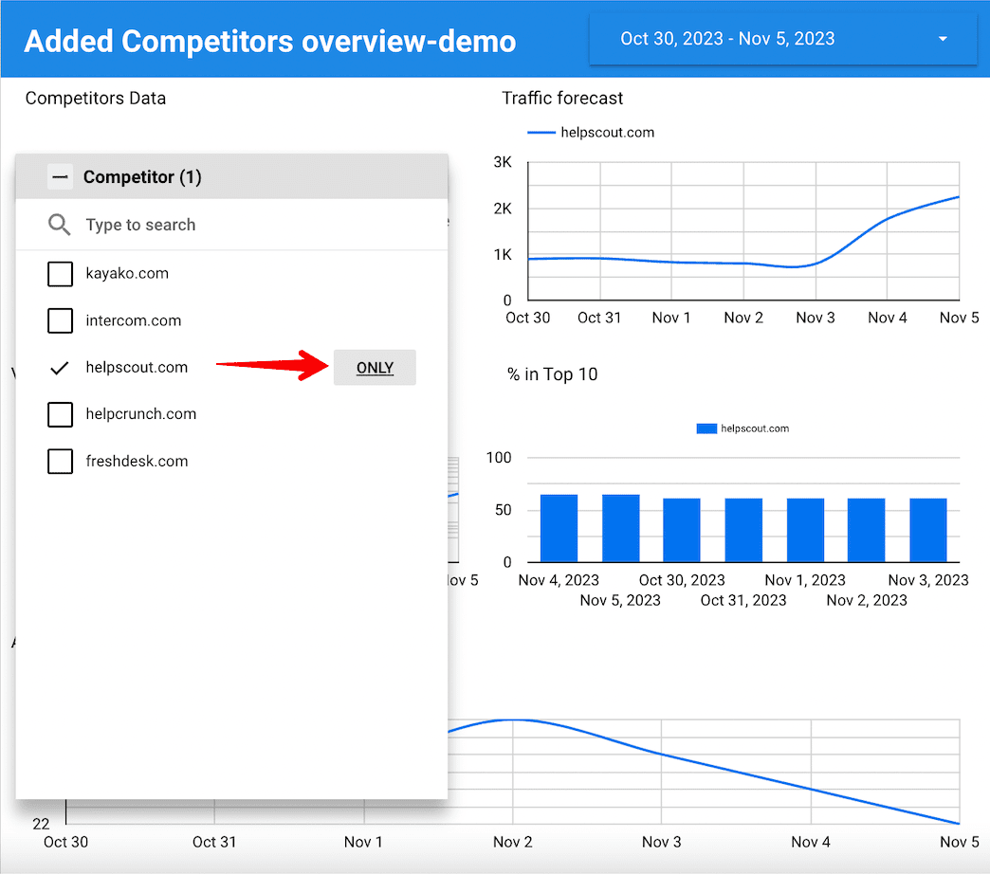Uncheck the helpscout.com checkmark
The image size is (990, 874).
click(x=60, y=367)
